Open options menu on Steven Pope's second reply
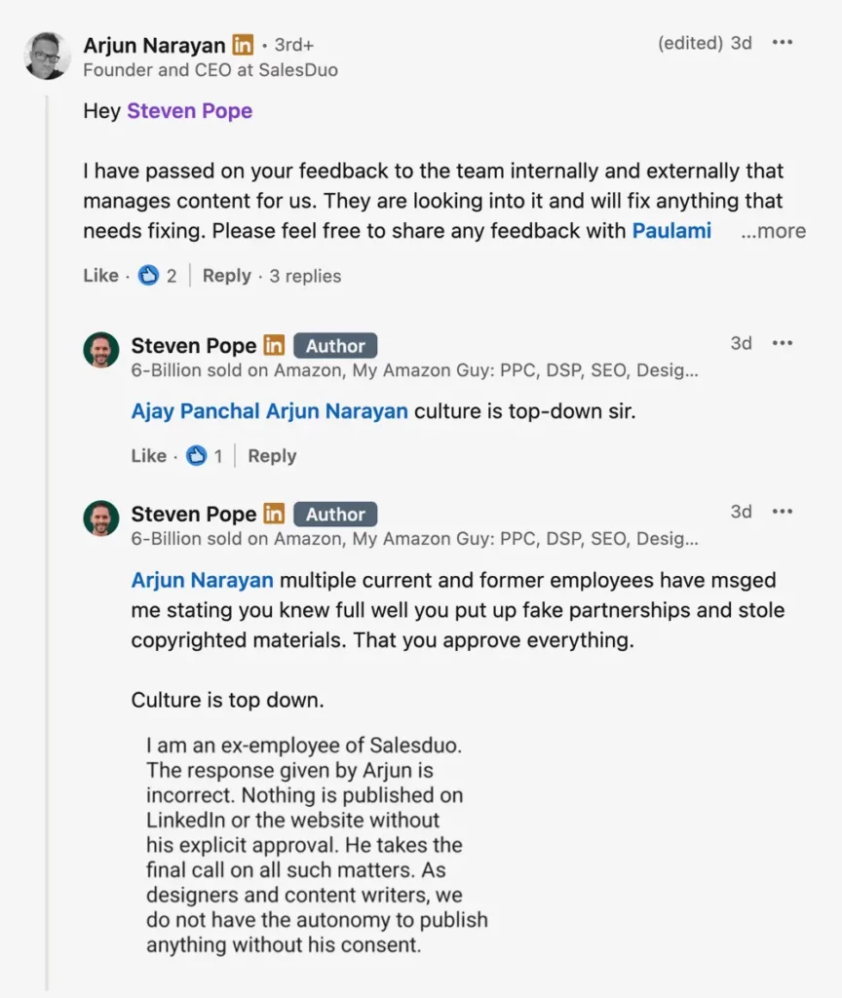Image resolution: width=842 pixels, height=998 pixels. pos(782,512)
